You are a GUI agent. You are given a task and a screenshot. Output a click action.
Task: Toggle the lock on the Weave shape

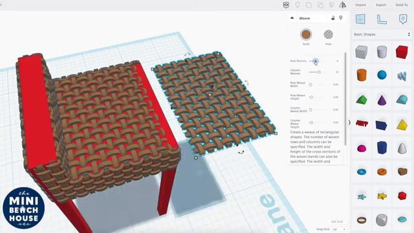(332, 18)
